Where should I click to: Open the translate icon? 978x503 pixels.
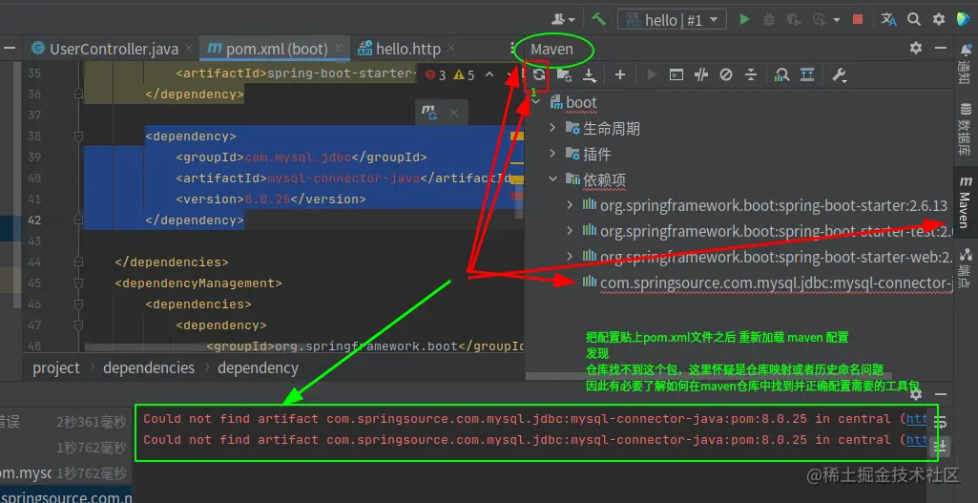coord(889,19)
